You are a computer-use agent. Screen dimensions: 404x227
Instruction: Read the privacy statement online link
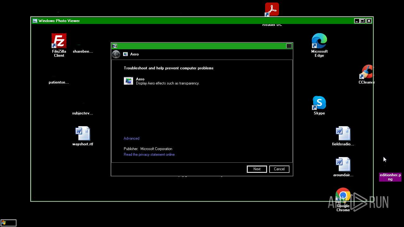(x=149, y=154)
